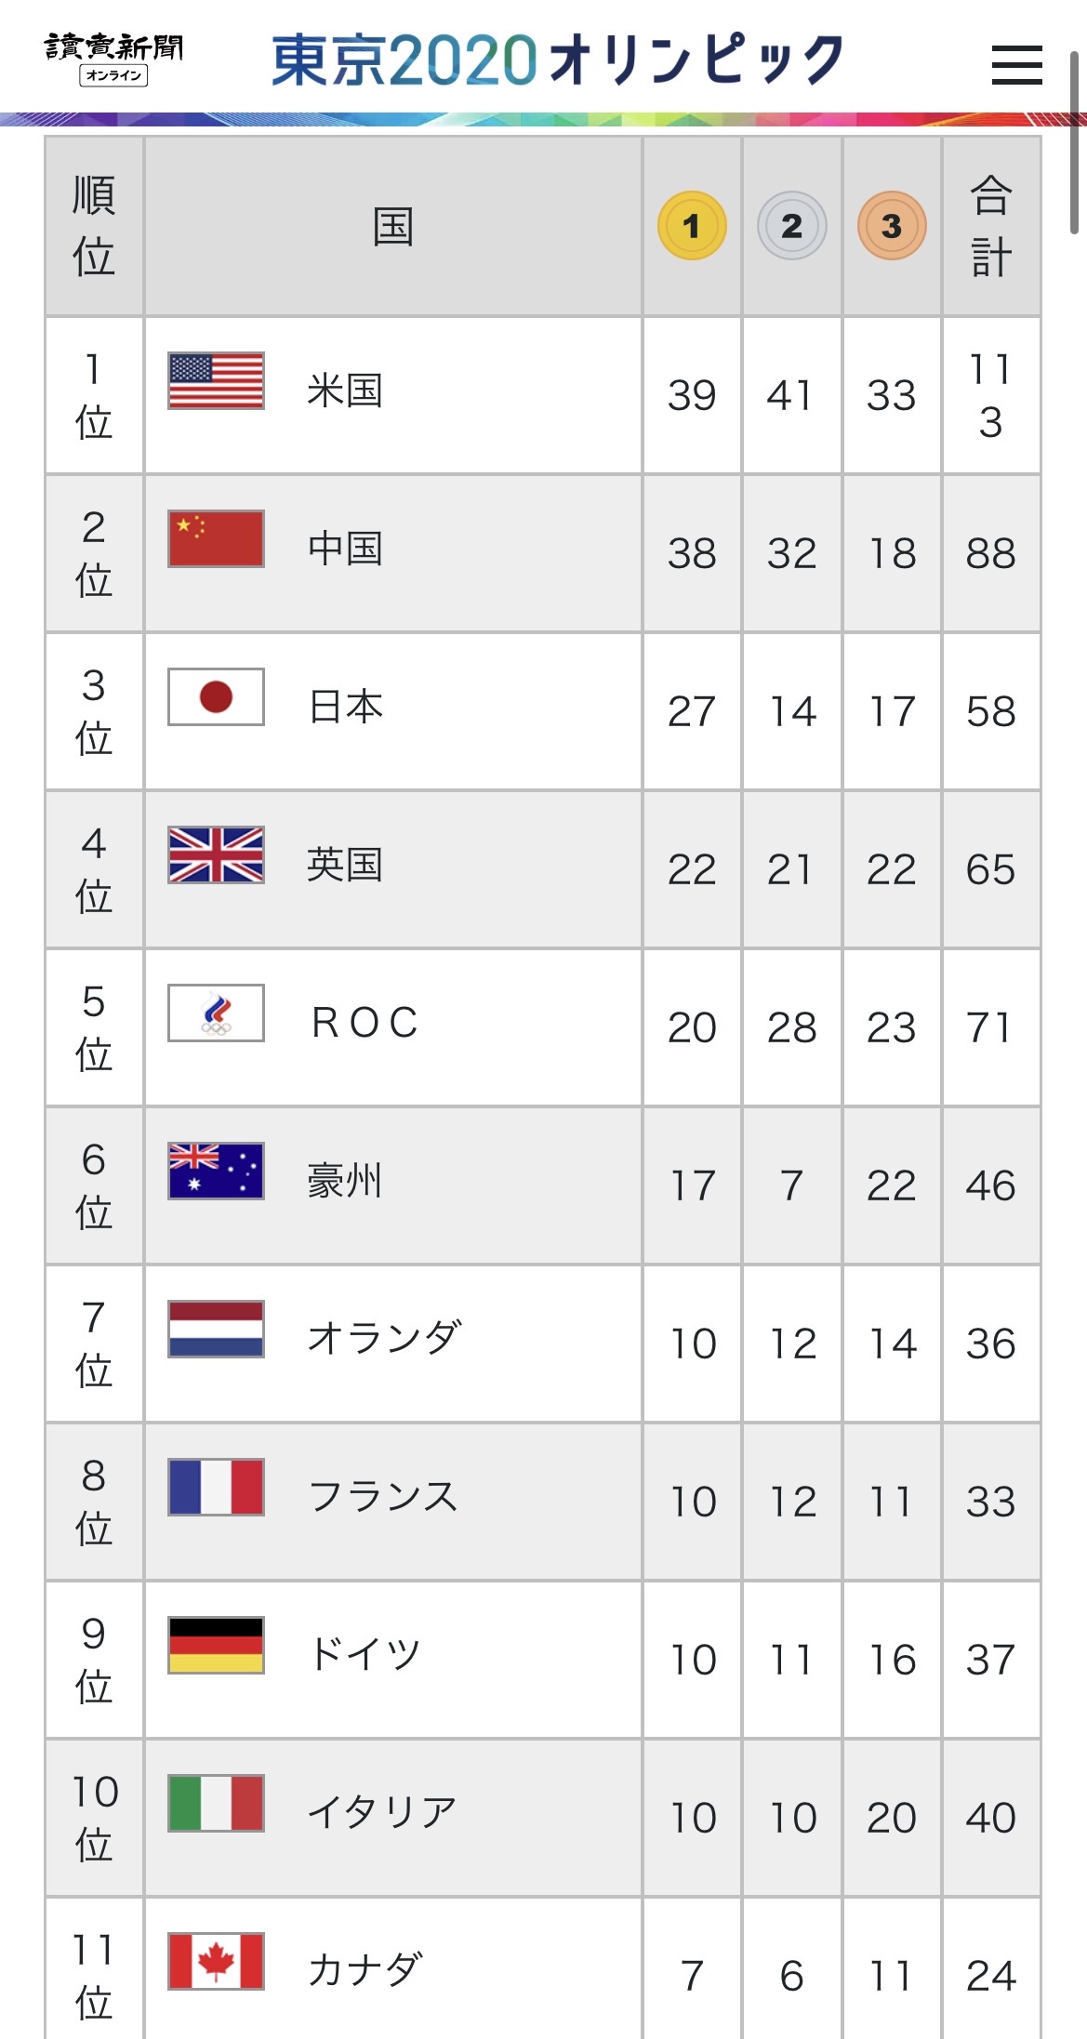This screenshot has width=1087, height=2039.
Task: Open the オランダ country row
Action: (x=543, y=1344)
